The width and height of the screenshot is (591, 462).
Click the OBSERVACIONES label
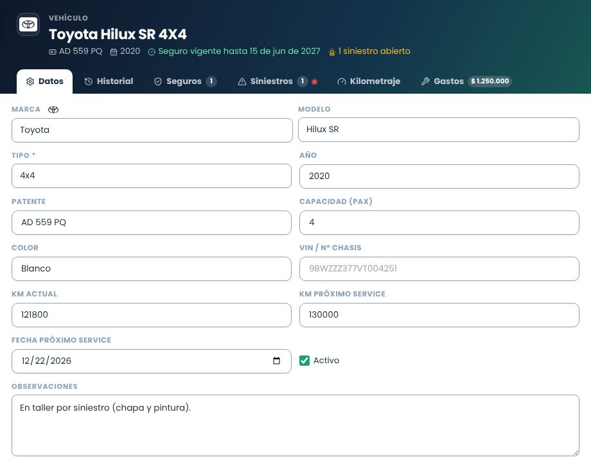pyautogui.click(x=44, y=386)
